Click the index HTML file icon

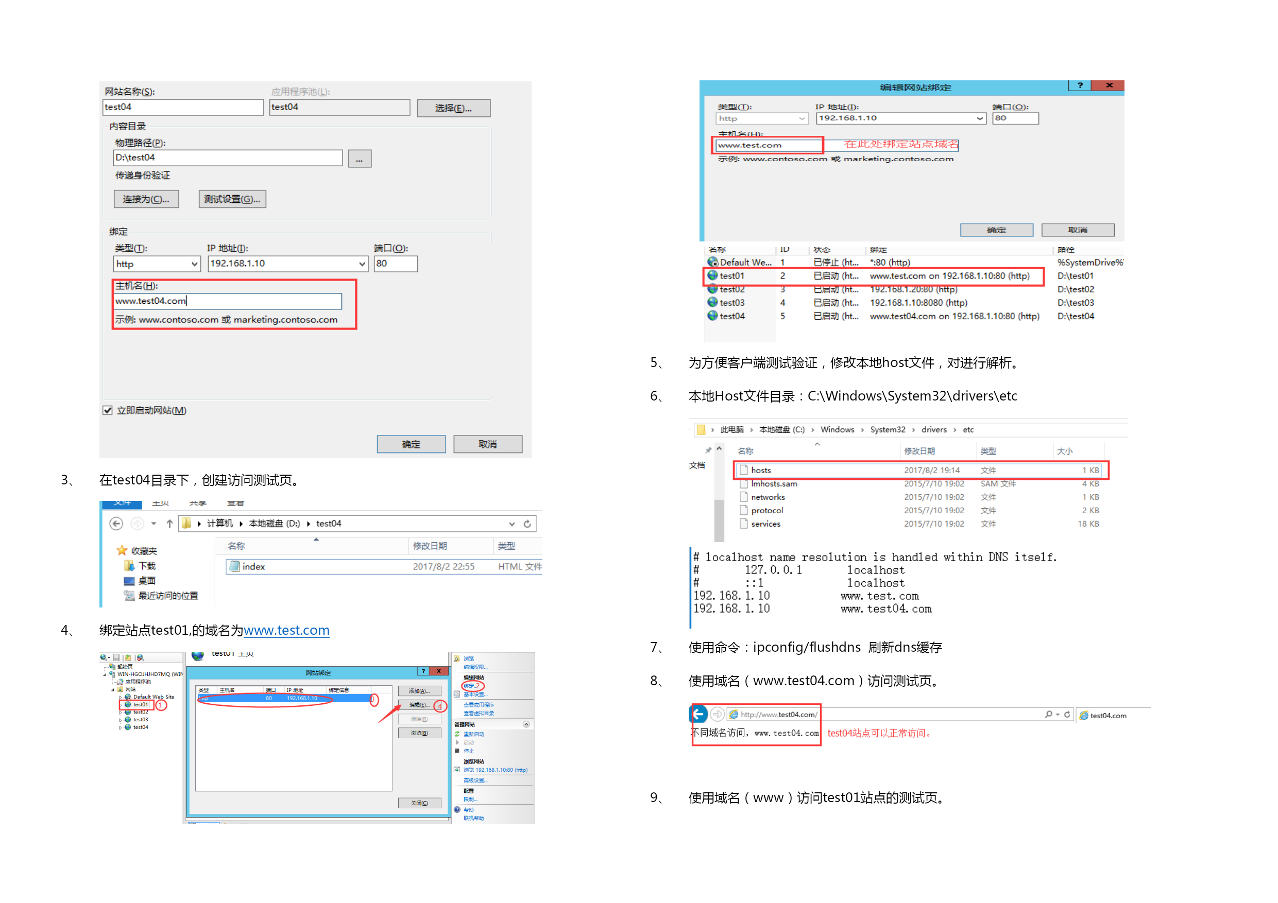click(x=234, y=566)
